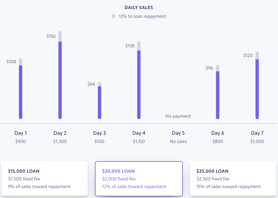Click "15% of sales toward repayment" text

[229, 187]
